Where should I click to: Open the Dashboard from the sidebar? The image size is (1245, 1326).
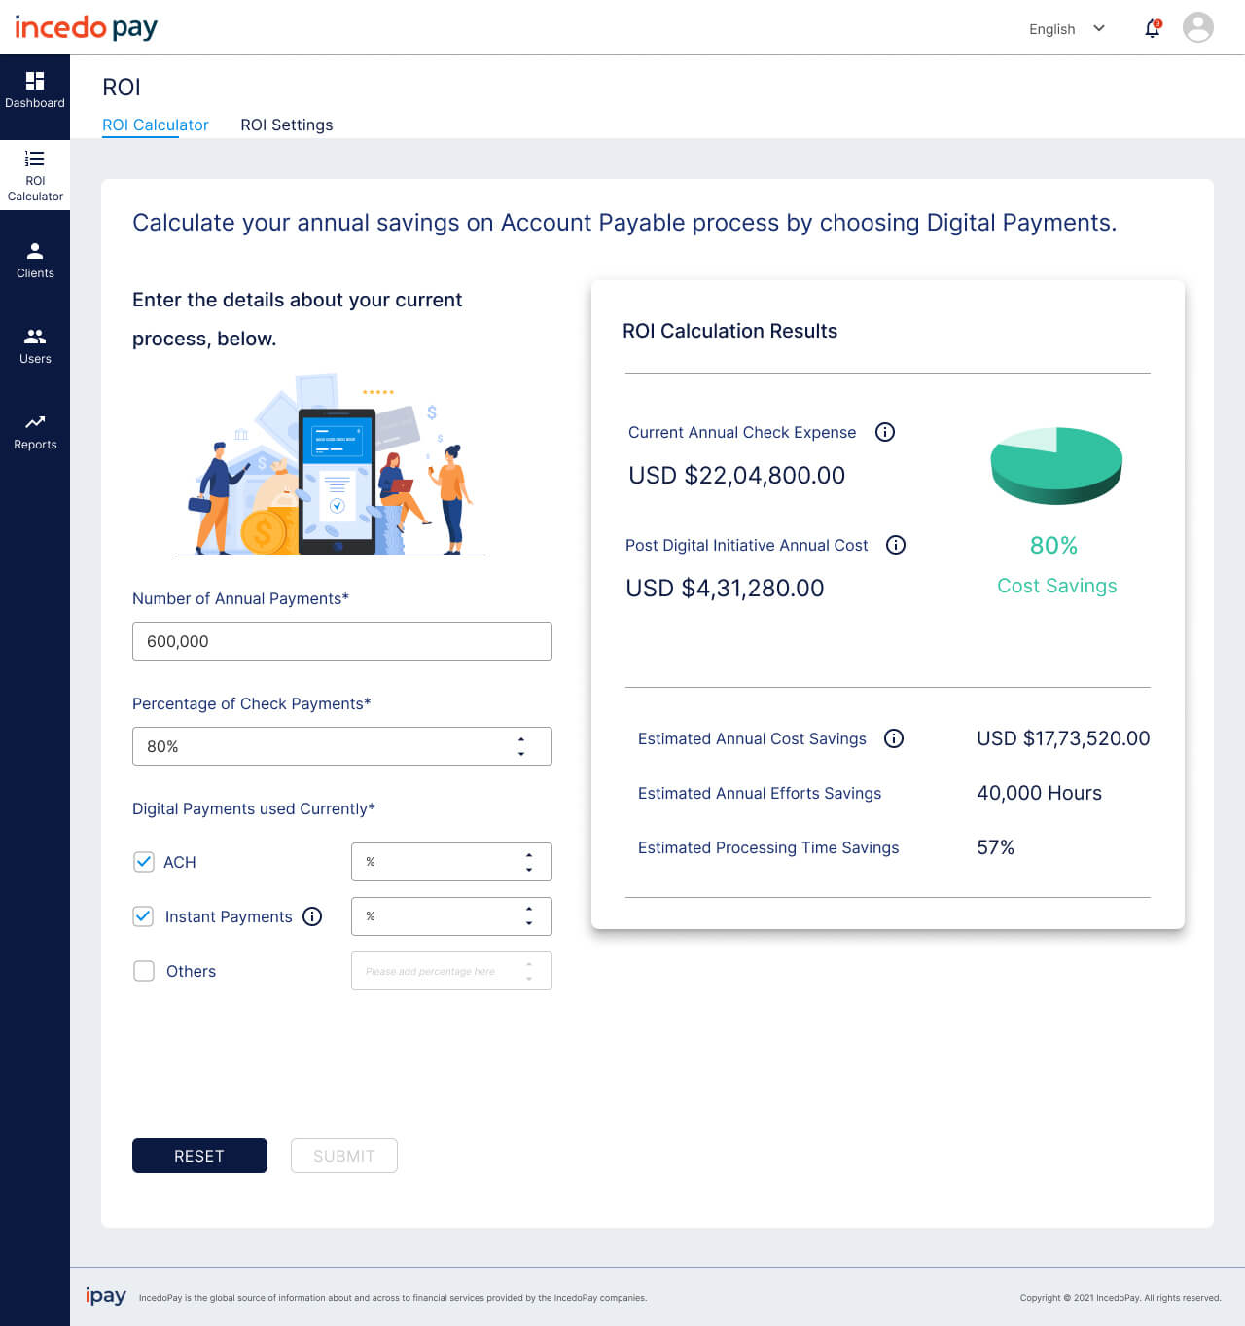click(35, 88)
